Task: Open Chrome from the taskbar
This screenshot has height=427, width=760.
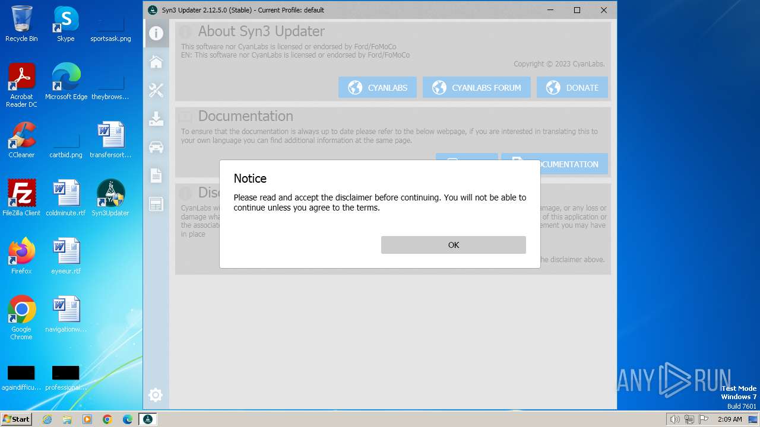Action: click(107, 419)
